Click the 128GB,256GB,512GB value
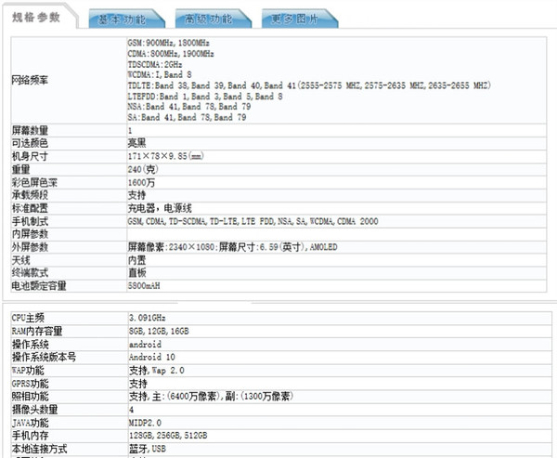This screenshot has width=557, height=458. coord(168,436)
